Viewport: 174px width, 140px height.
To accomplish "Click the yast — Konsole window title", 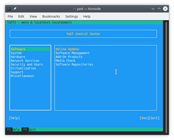I will [87, 9].
